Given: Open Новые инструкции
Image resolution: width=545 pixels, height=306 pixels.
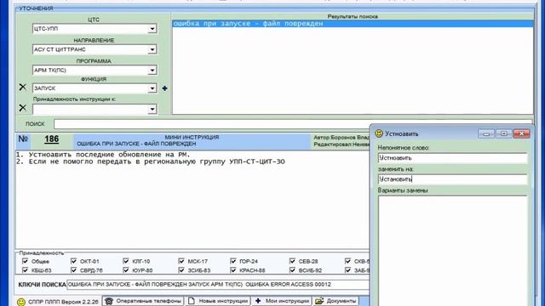Looking at the screenshot, I should tap(218, 301).
